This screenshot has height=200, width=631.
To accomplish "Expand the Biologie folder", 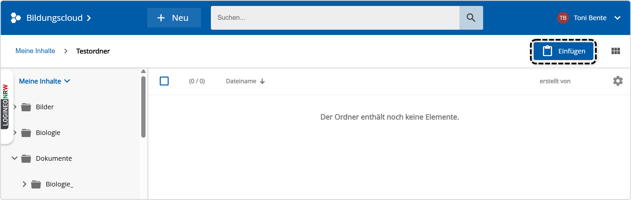I will 15,132.
